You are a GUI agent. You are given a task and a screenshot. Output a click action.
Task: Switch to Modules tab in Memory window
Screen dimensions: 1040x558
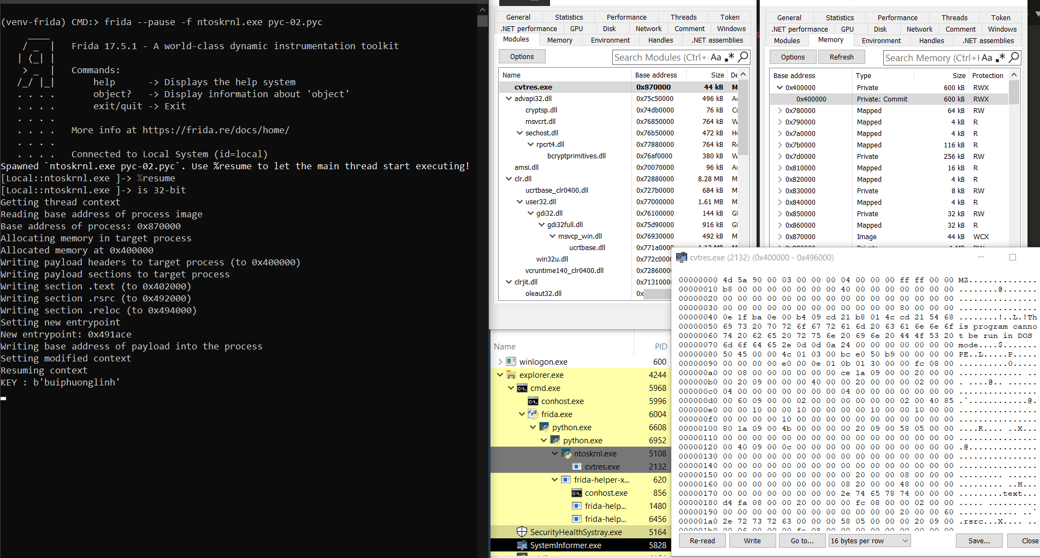click(787, 40)
